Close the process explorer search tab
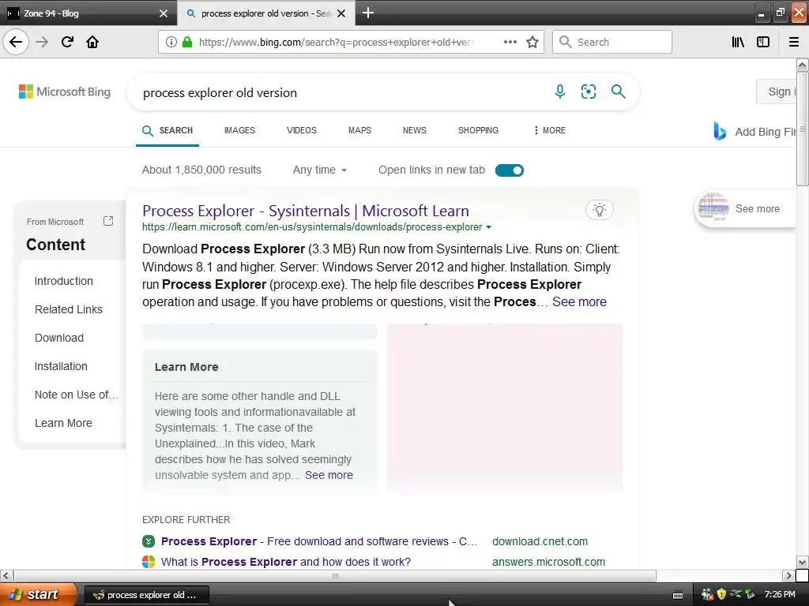The width and height of the screenshot is (809, 606). click(341, 13)
